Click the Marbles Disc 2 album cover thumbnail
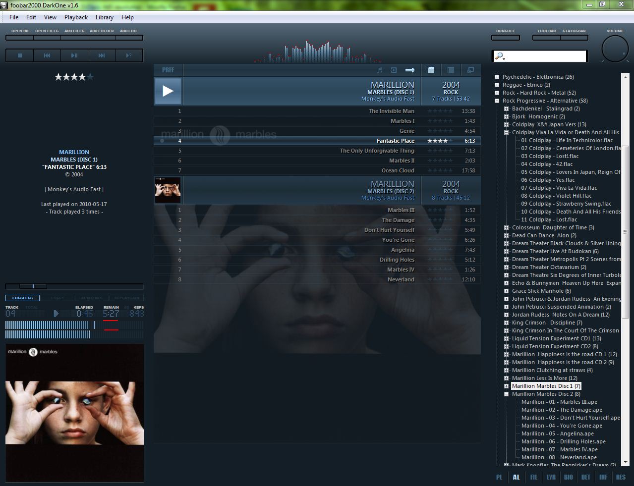The width and height of the screenshot is (634, 486). [168, 190]
